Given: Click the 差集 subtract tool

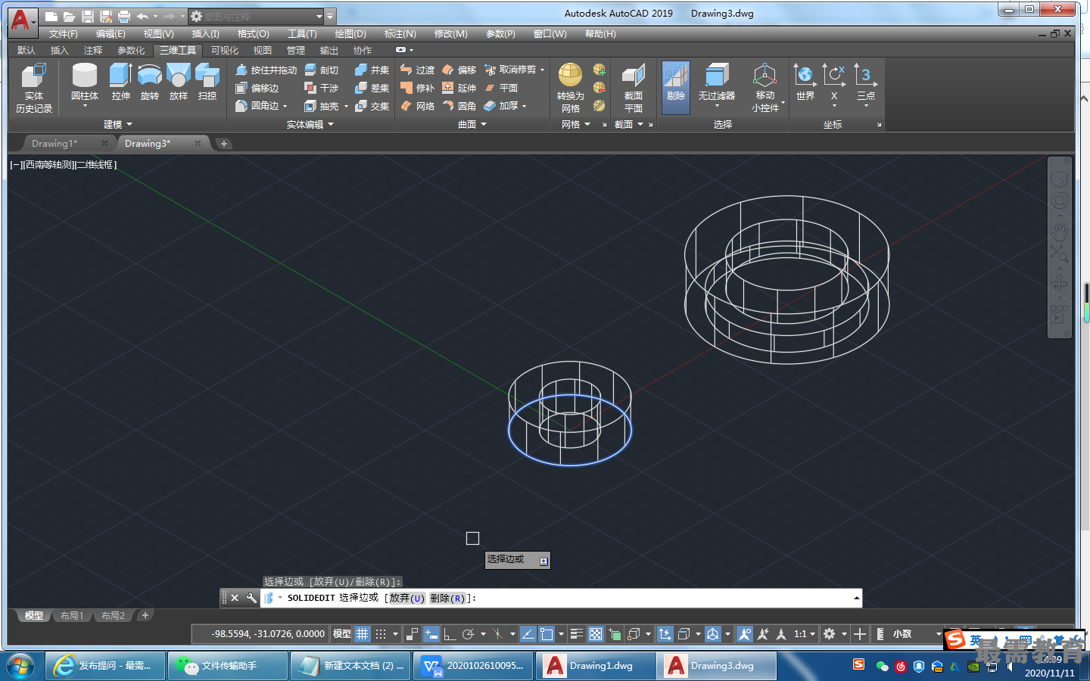Looking at the screenshot, I should [372, 88].
